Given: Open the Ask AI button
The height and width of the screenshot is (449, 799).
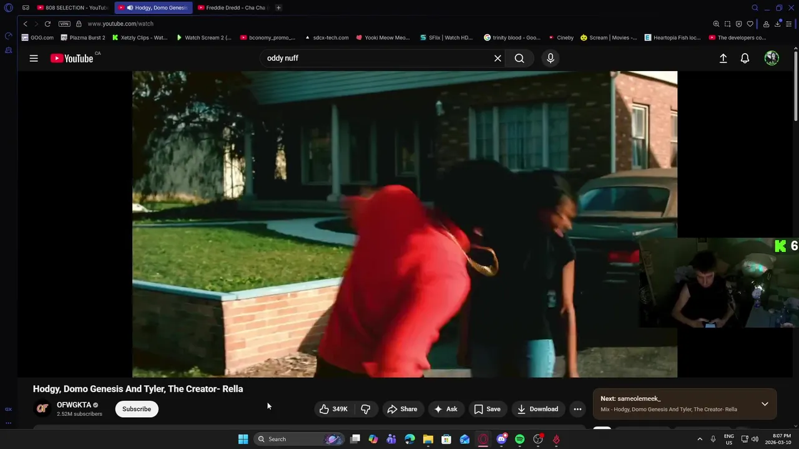Looking at the screenshot, I should tap(446, 409).
